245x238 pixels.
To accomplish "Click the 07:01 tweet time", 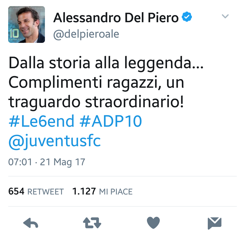I will click(20, 162).
